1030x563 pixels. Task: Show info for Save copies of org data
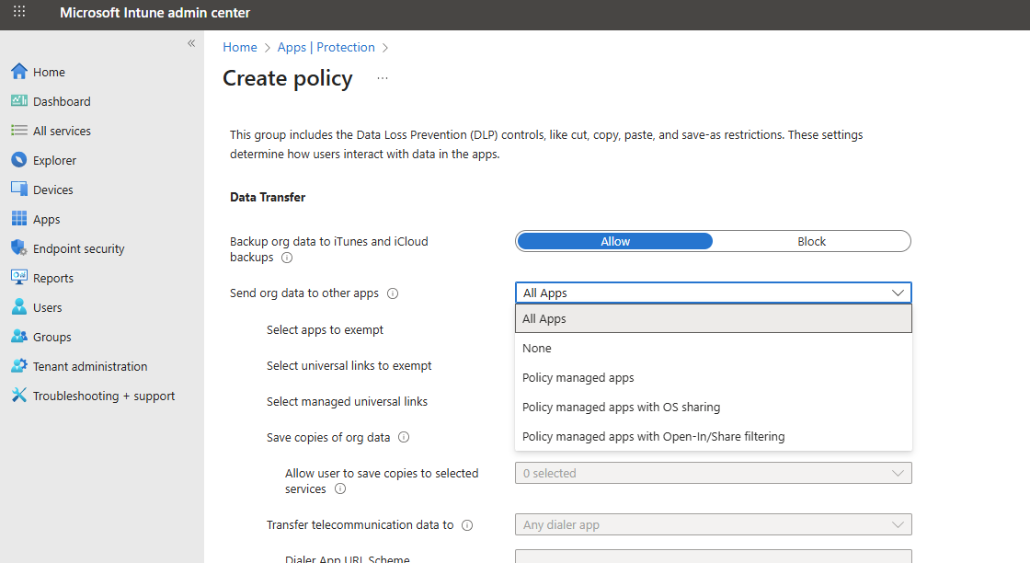click(x=404, y=438)
